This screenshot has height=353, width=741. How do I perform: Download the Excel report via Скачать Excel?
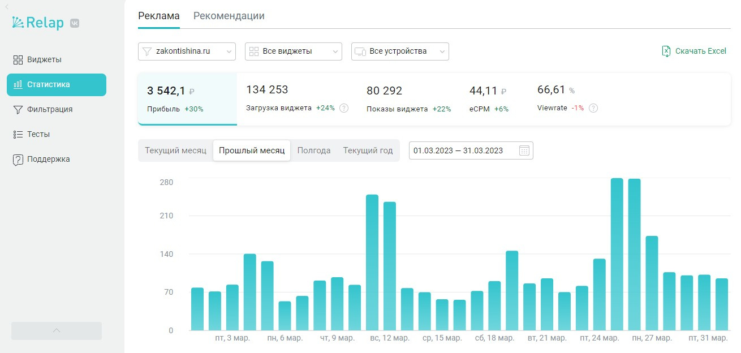[694, 51]
